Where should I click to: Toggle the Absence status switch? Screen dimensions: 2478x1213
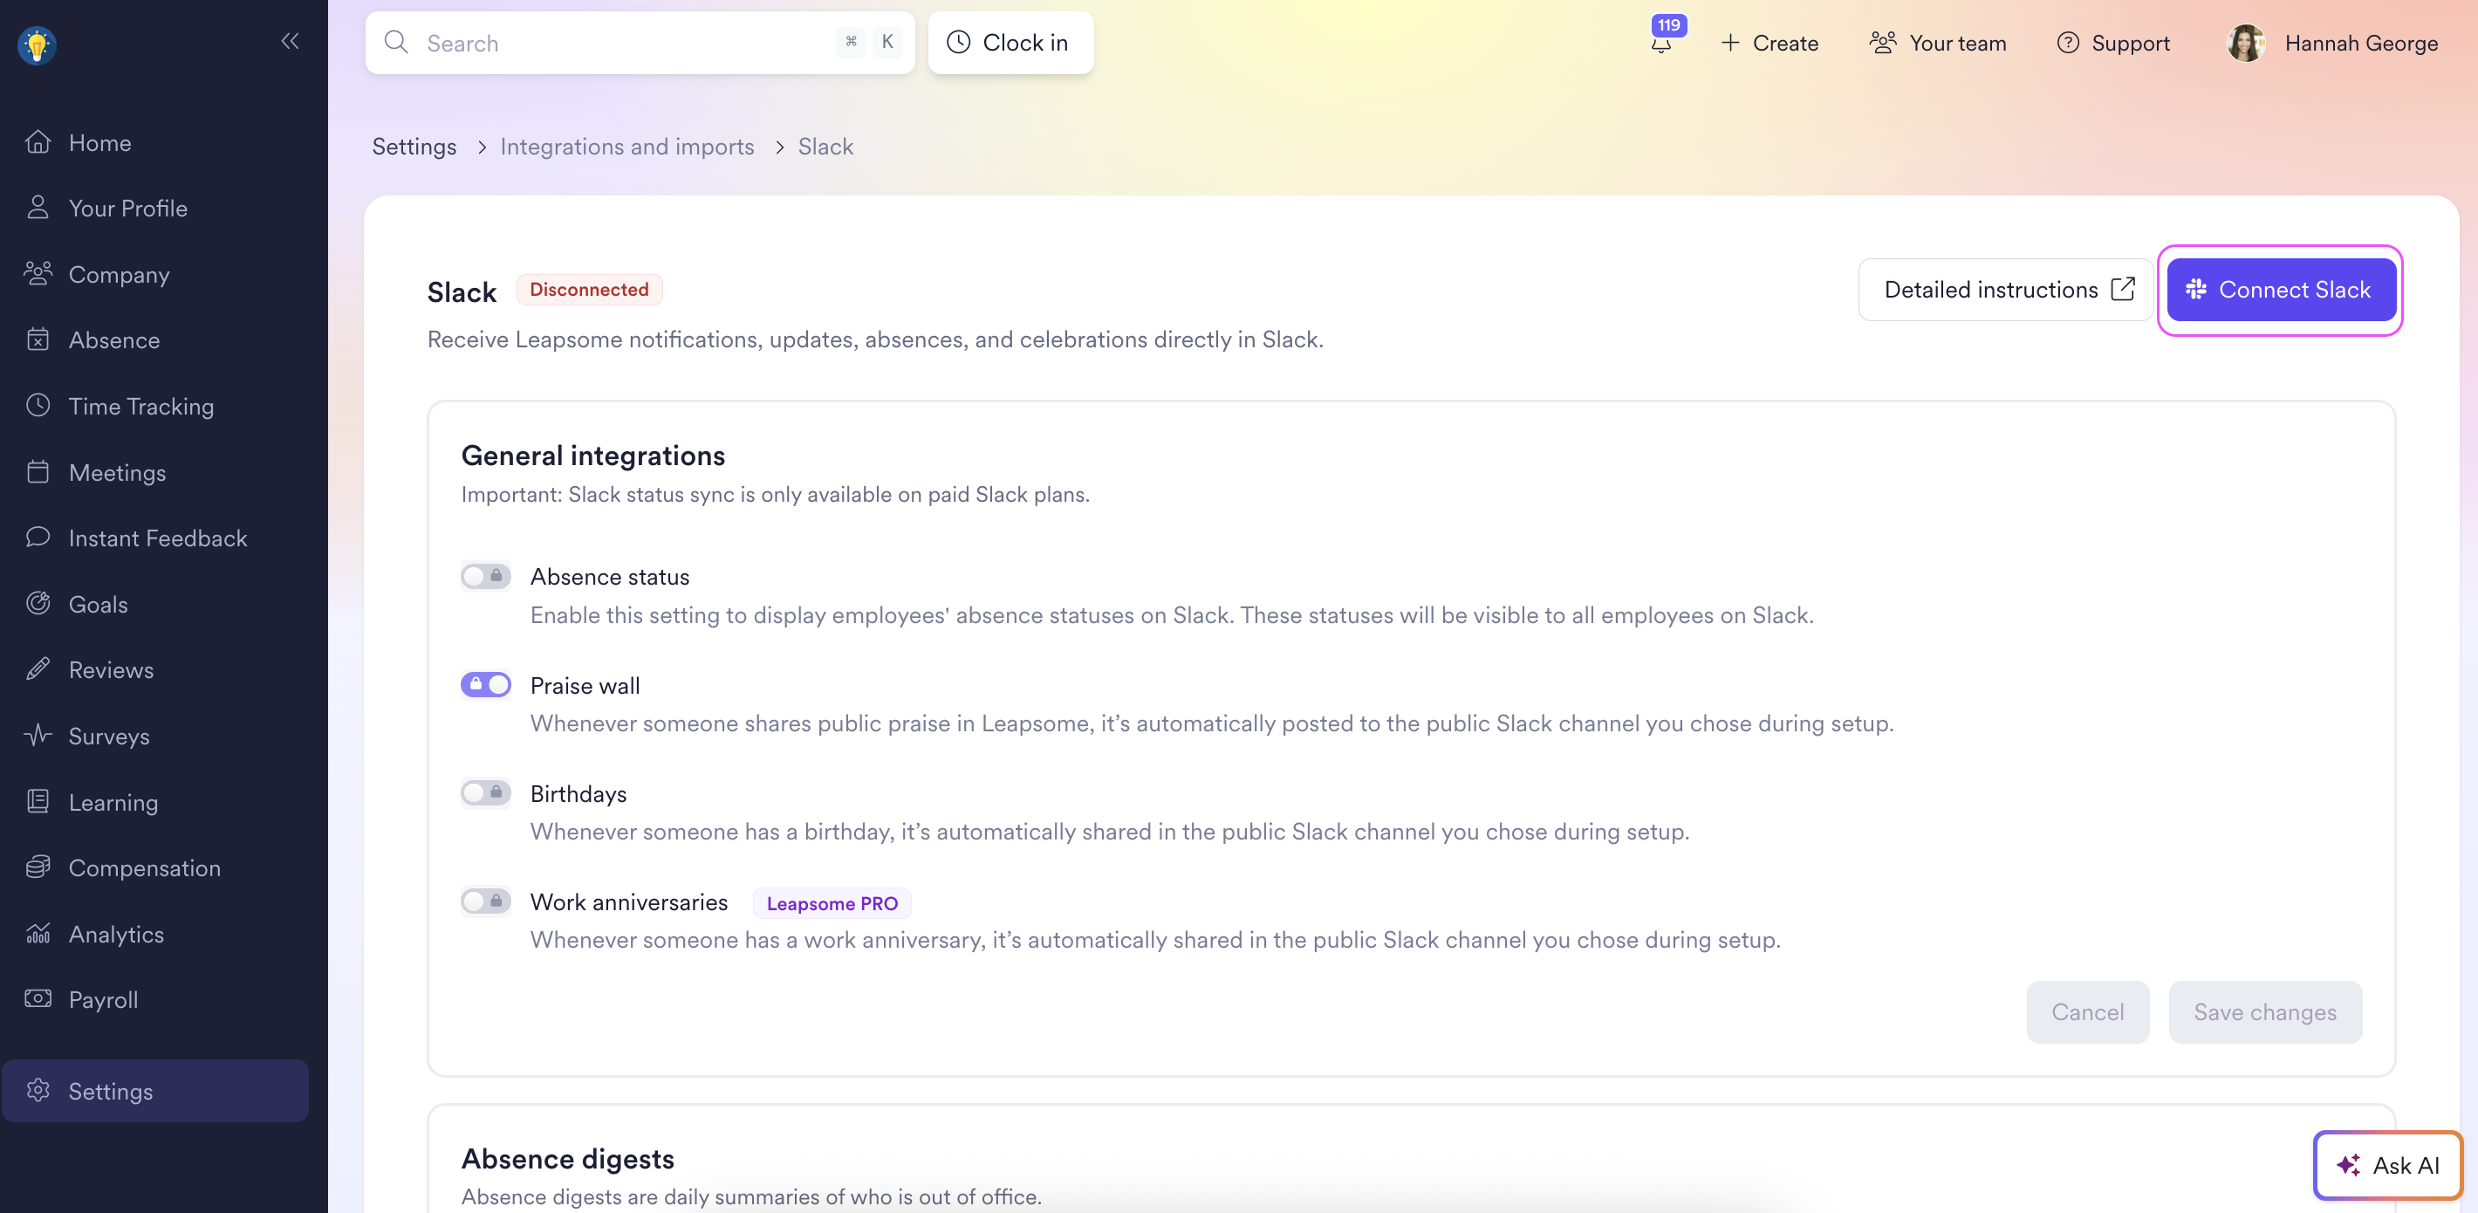point(485,576)
